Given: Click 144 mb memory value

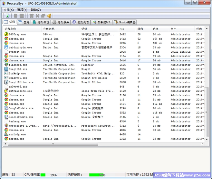Looking at the screenshot, I should tap(157, 39).
